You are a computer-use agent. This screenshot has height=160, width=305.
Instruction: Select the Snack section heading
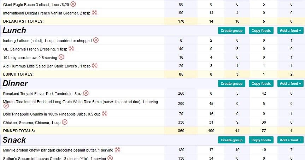click(x=14, y=140)
